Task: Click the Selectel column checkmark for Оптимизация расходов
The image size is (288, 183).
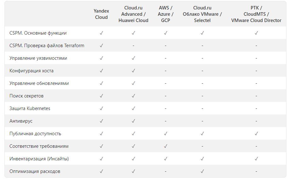Action: tap(202, 171)
